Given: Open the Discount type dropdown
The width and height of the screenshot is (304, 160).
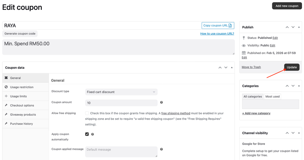Looking at the screenshot, I should pyautogui.click(x=121, y=92).
